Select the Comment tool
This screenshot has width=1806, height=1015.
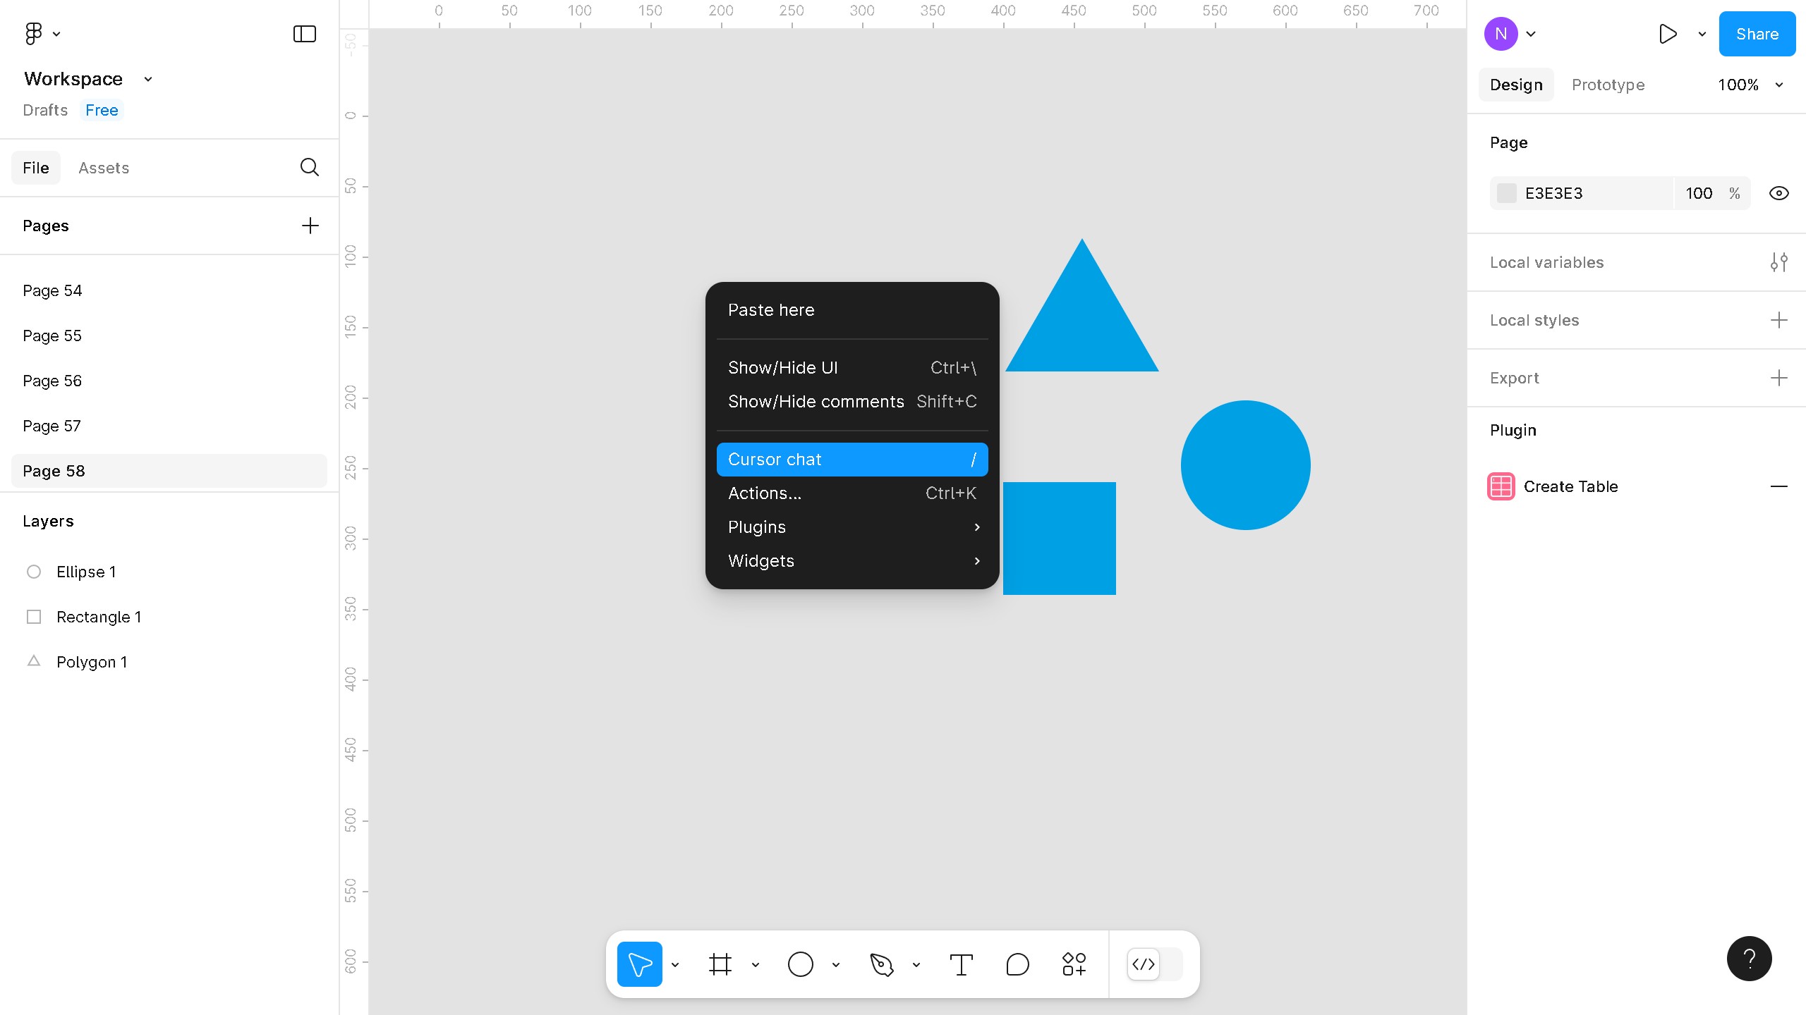1017,964
